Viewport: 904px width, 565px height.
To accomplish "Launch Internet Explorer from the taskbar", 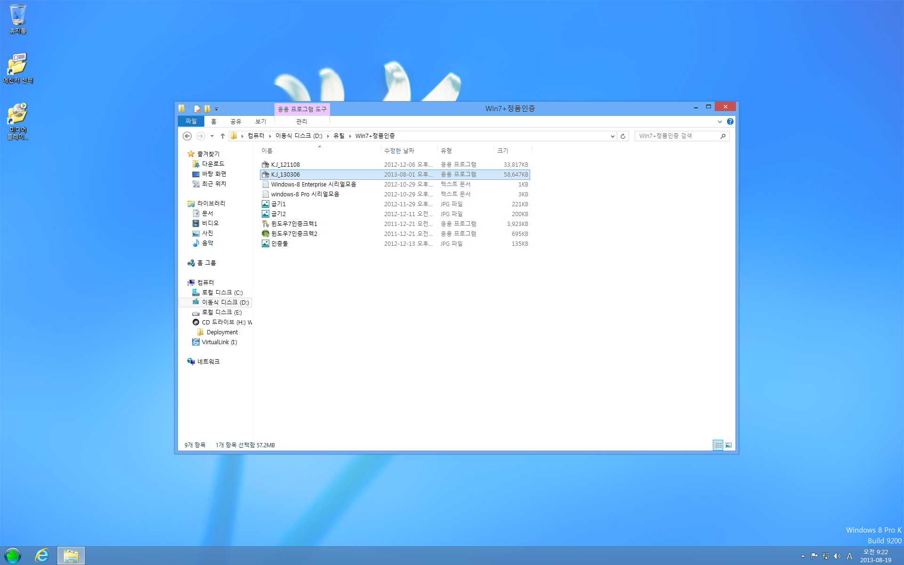I will point(42,556).
